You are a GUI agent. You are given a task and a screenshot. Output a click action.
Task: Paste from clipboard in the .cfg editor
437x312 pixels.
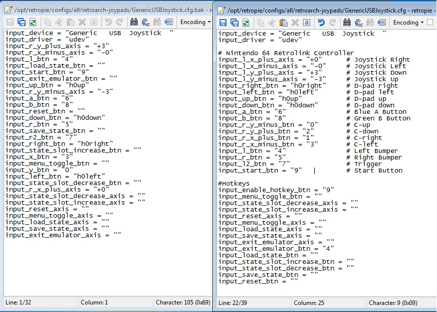pyautogui.click(x=284, y=23)
